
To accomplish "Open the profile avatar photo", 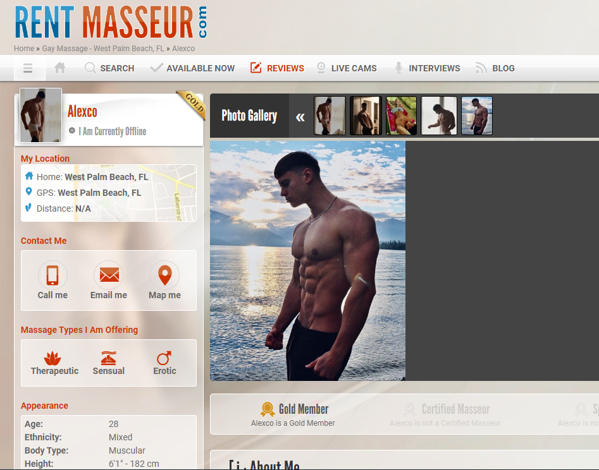I will (41, 115).
